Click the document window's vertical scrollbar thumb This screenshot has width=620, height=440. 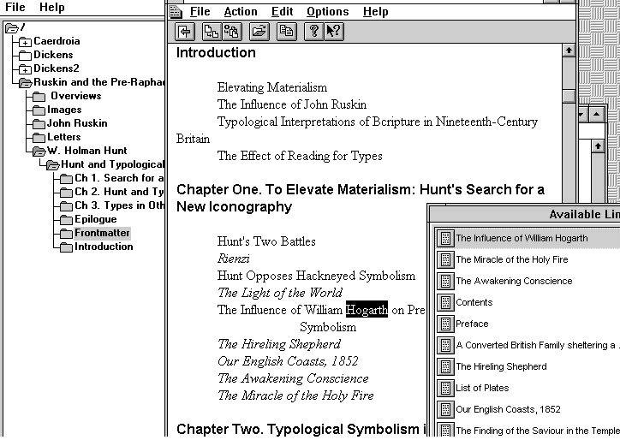tap(569, 96)
